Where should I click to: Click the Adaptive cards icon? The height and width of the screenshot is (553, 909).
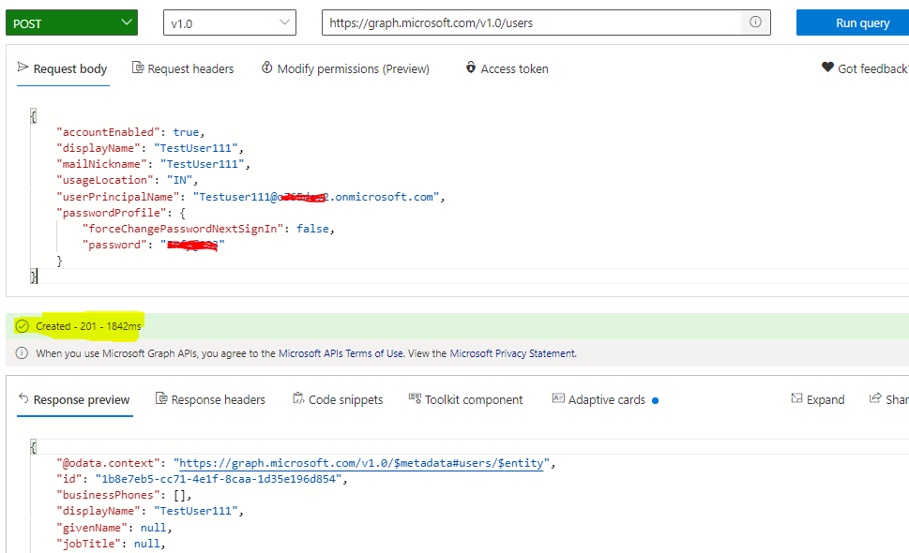click(x=558, y=397)
